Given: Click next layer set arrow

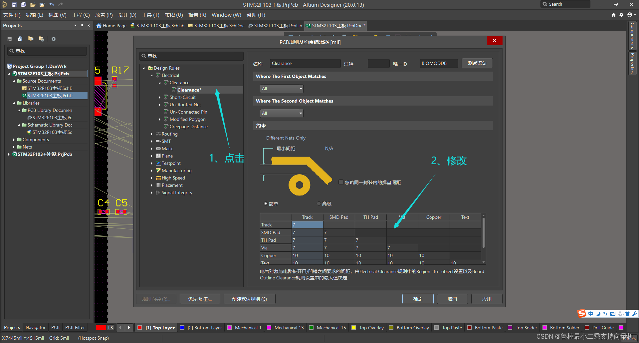Looking at the screenshot, I should (x=129, y=328).
